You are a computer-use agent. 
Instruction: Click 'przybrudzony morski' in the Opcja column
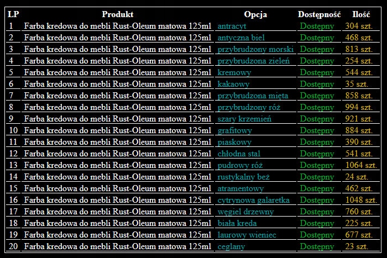tap(255, 49)
